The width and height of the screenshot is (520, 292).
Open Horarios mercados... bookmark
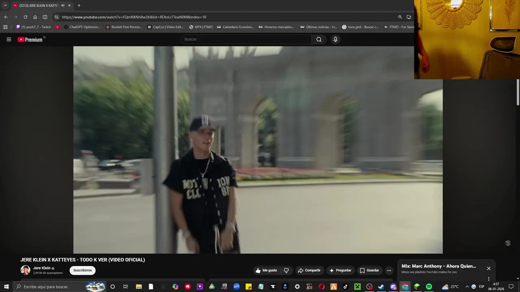pos(276,27)
